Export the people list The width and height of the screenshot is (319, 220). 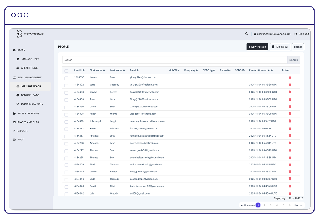(x=298, y=46)
